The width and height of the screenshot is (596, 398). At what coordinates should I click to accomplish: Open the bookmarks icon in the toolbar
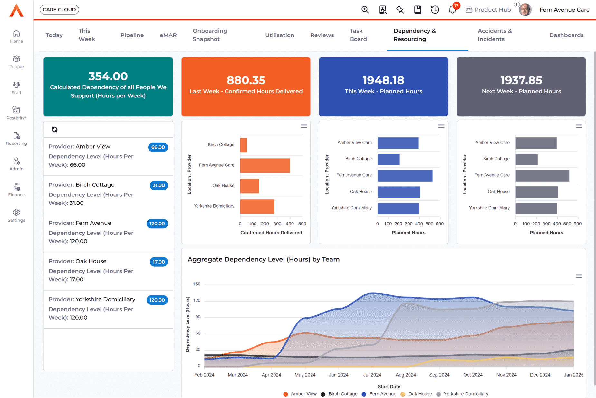pyautogui.click(x=418, y=10)
